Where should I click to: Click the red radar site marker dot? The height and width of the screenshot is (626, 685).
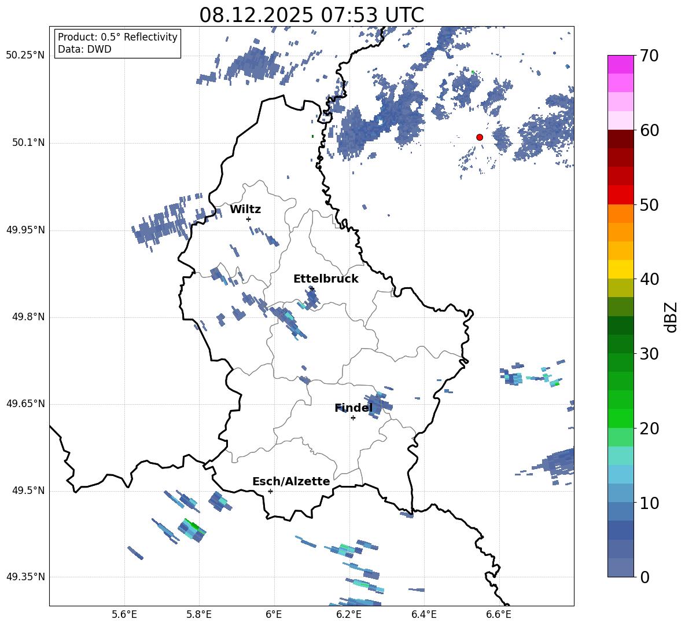click(x=480, y=137)
